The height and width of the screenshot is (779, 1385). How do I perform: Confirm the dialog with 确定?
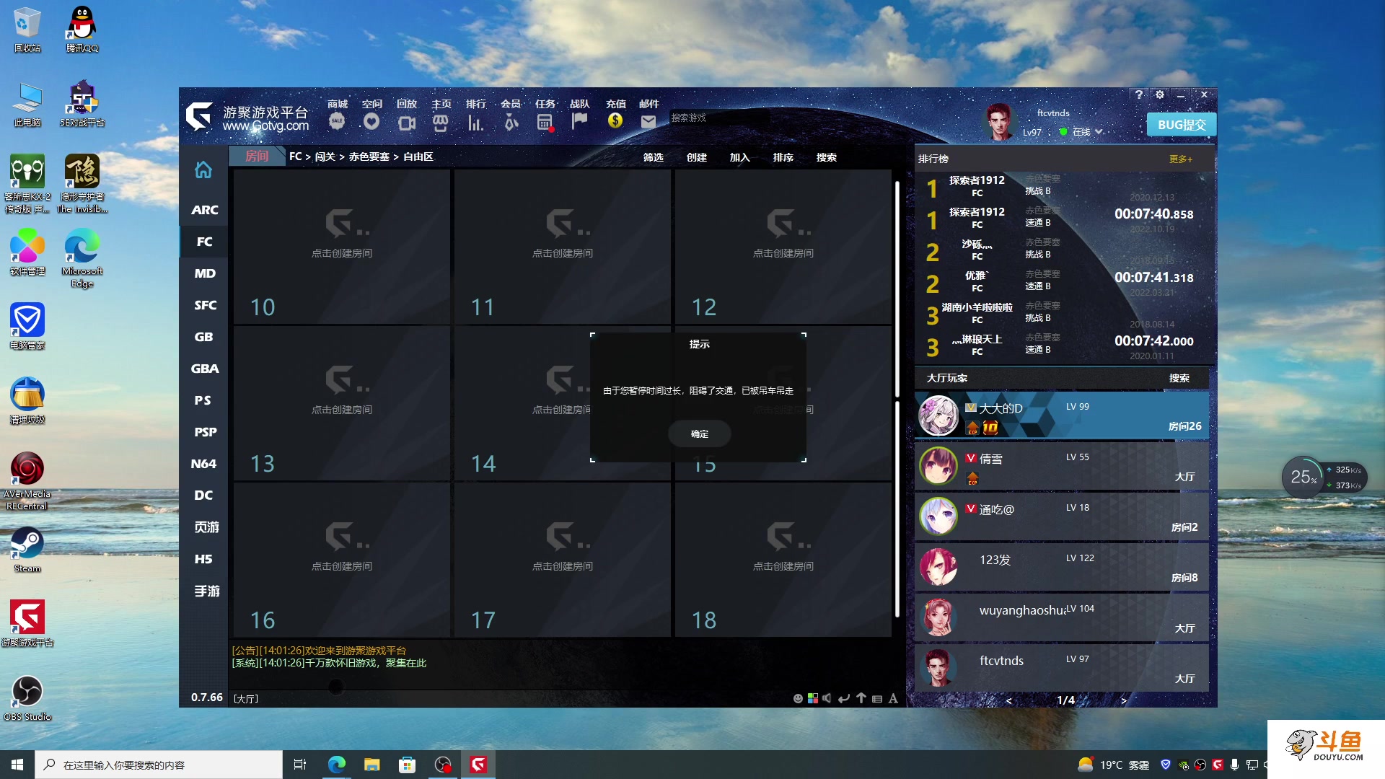699,433
